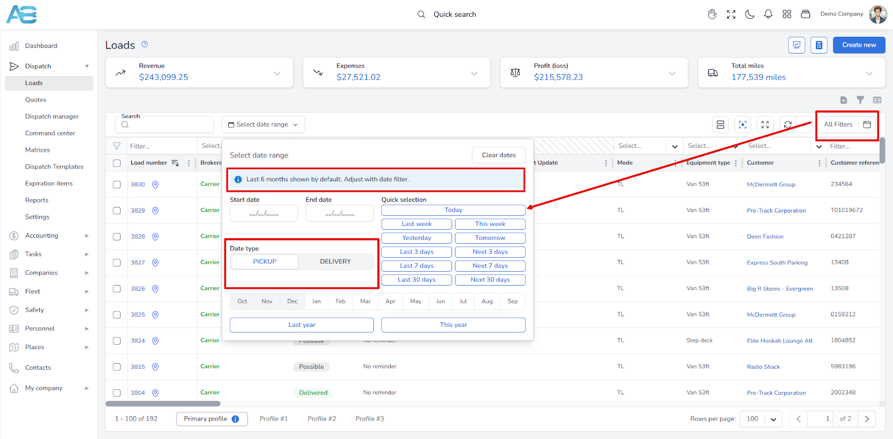Click the location pin for load 3830
Image resolution: width=893 pixels, height=439 pixels.
pos(155,185)
